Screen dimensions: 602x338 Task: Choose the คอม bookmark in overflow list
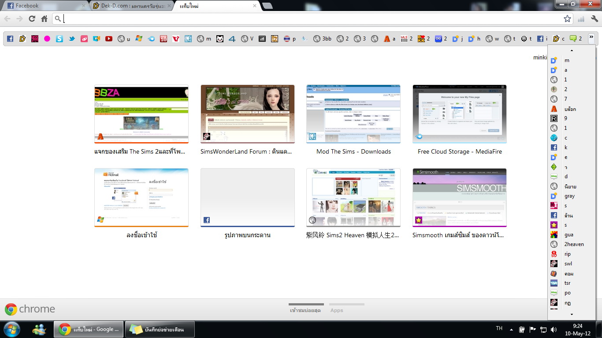click(571, 273)
